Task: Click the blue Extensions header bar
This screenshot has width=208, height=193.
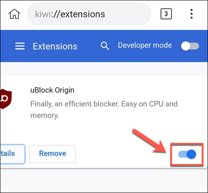Action: pos(104,46)
